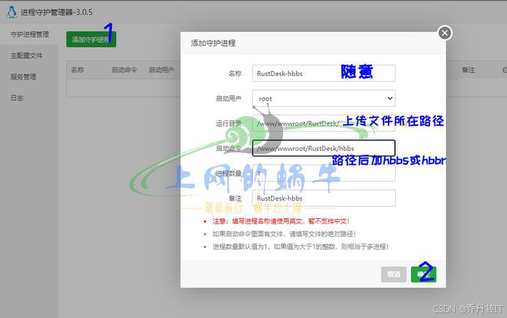Open the 守护进程管理 sidebar tab
Screen dimensions: 507x318
[x=29, y=34]
